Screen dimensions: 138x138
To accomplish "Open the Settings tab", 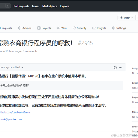I will click(x=119, y=28).
